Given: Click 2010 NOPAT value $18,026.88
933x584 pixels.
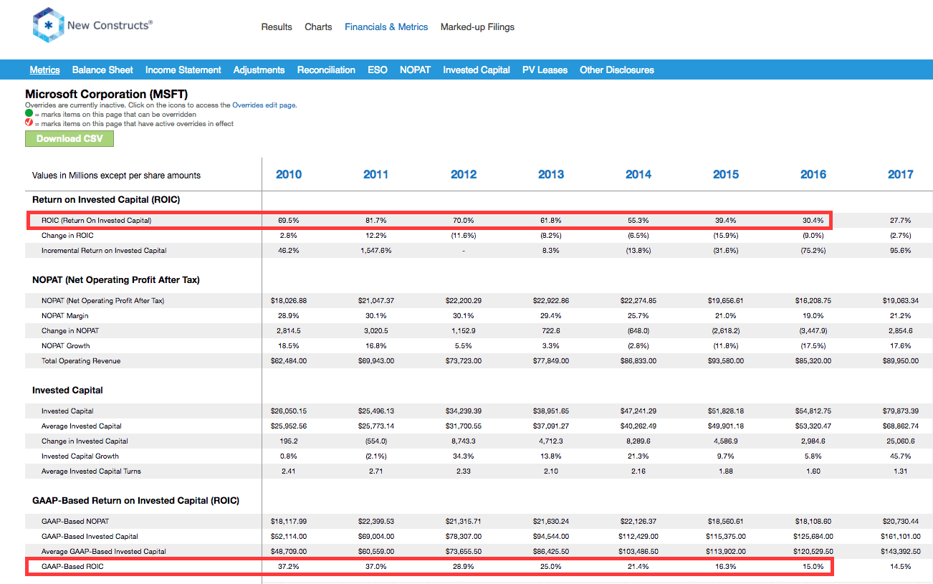Looking at the screenshot, I should pos(289,301).
